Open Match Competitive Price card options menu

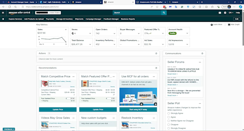pos(74,77)
